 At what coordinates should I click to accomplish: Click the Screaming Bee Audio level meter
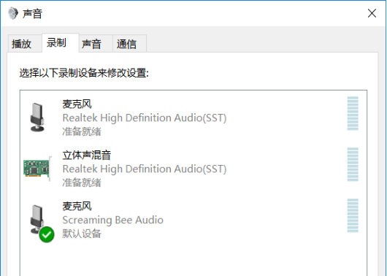[x=353, y=215]
